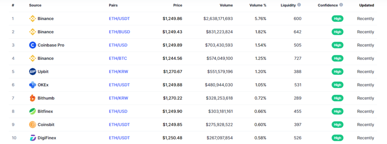Sort by the Volume % header
387x144 pixels.
[258, 5]
